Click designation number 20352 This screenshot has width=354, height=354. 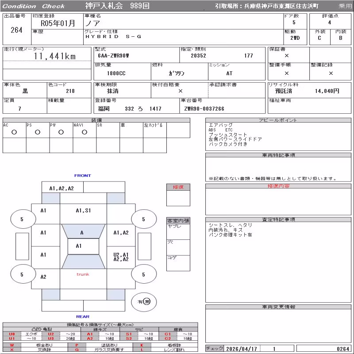click(198, 56)
